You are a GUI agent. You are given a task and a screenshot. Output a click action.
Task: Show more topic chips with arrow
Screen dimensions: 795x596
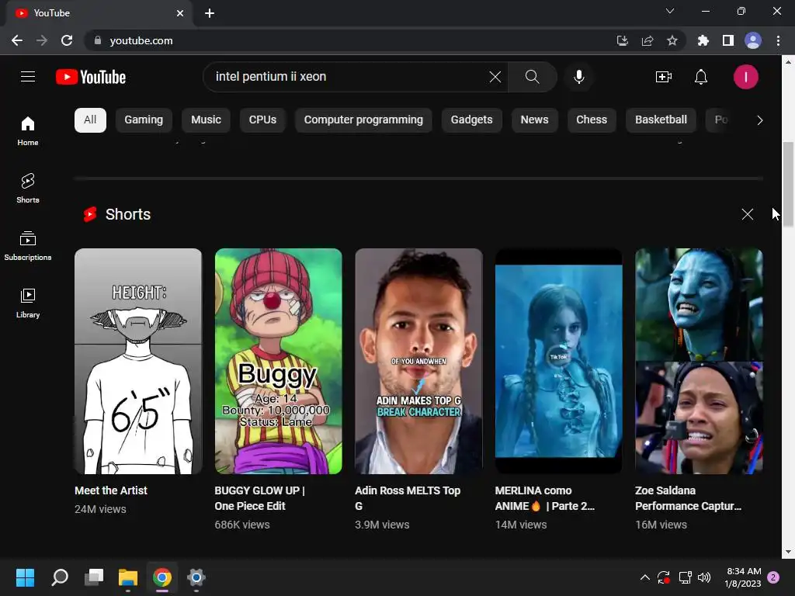coord(759,120)
